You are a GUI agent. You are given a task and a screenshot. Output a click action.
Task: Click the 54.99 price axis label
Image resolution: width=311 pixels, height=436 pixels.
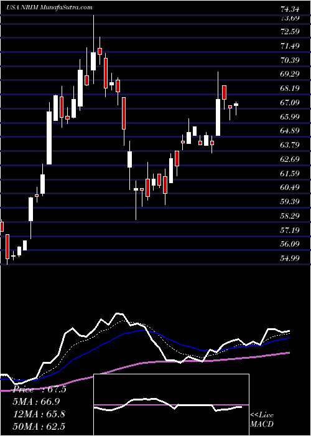pos(290,258)
